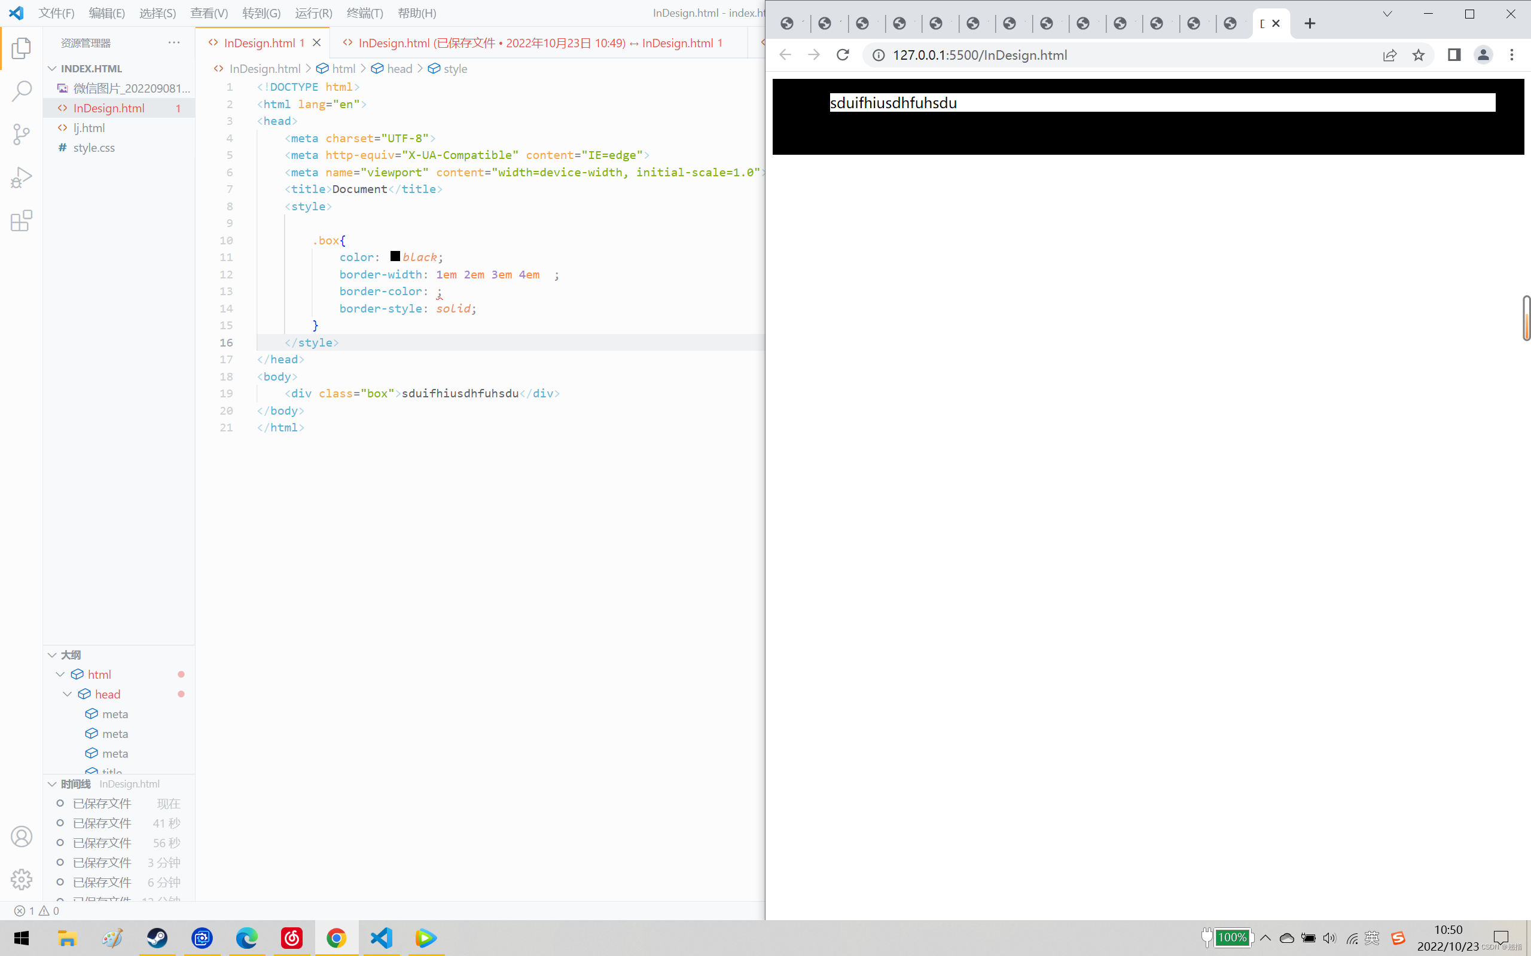Viewport: 1531px width, 956px height.
Task: Open the Search view in activity bar
Action: pos(22,91)
